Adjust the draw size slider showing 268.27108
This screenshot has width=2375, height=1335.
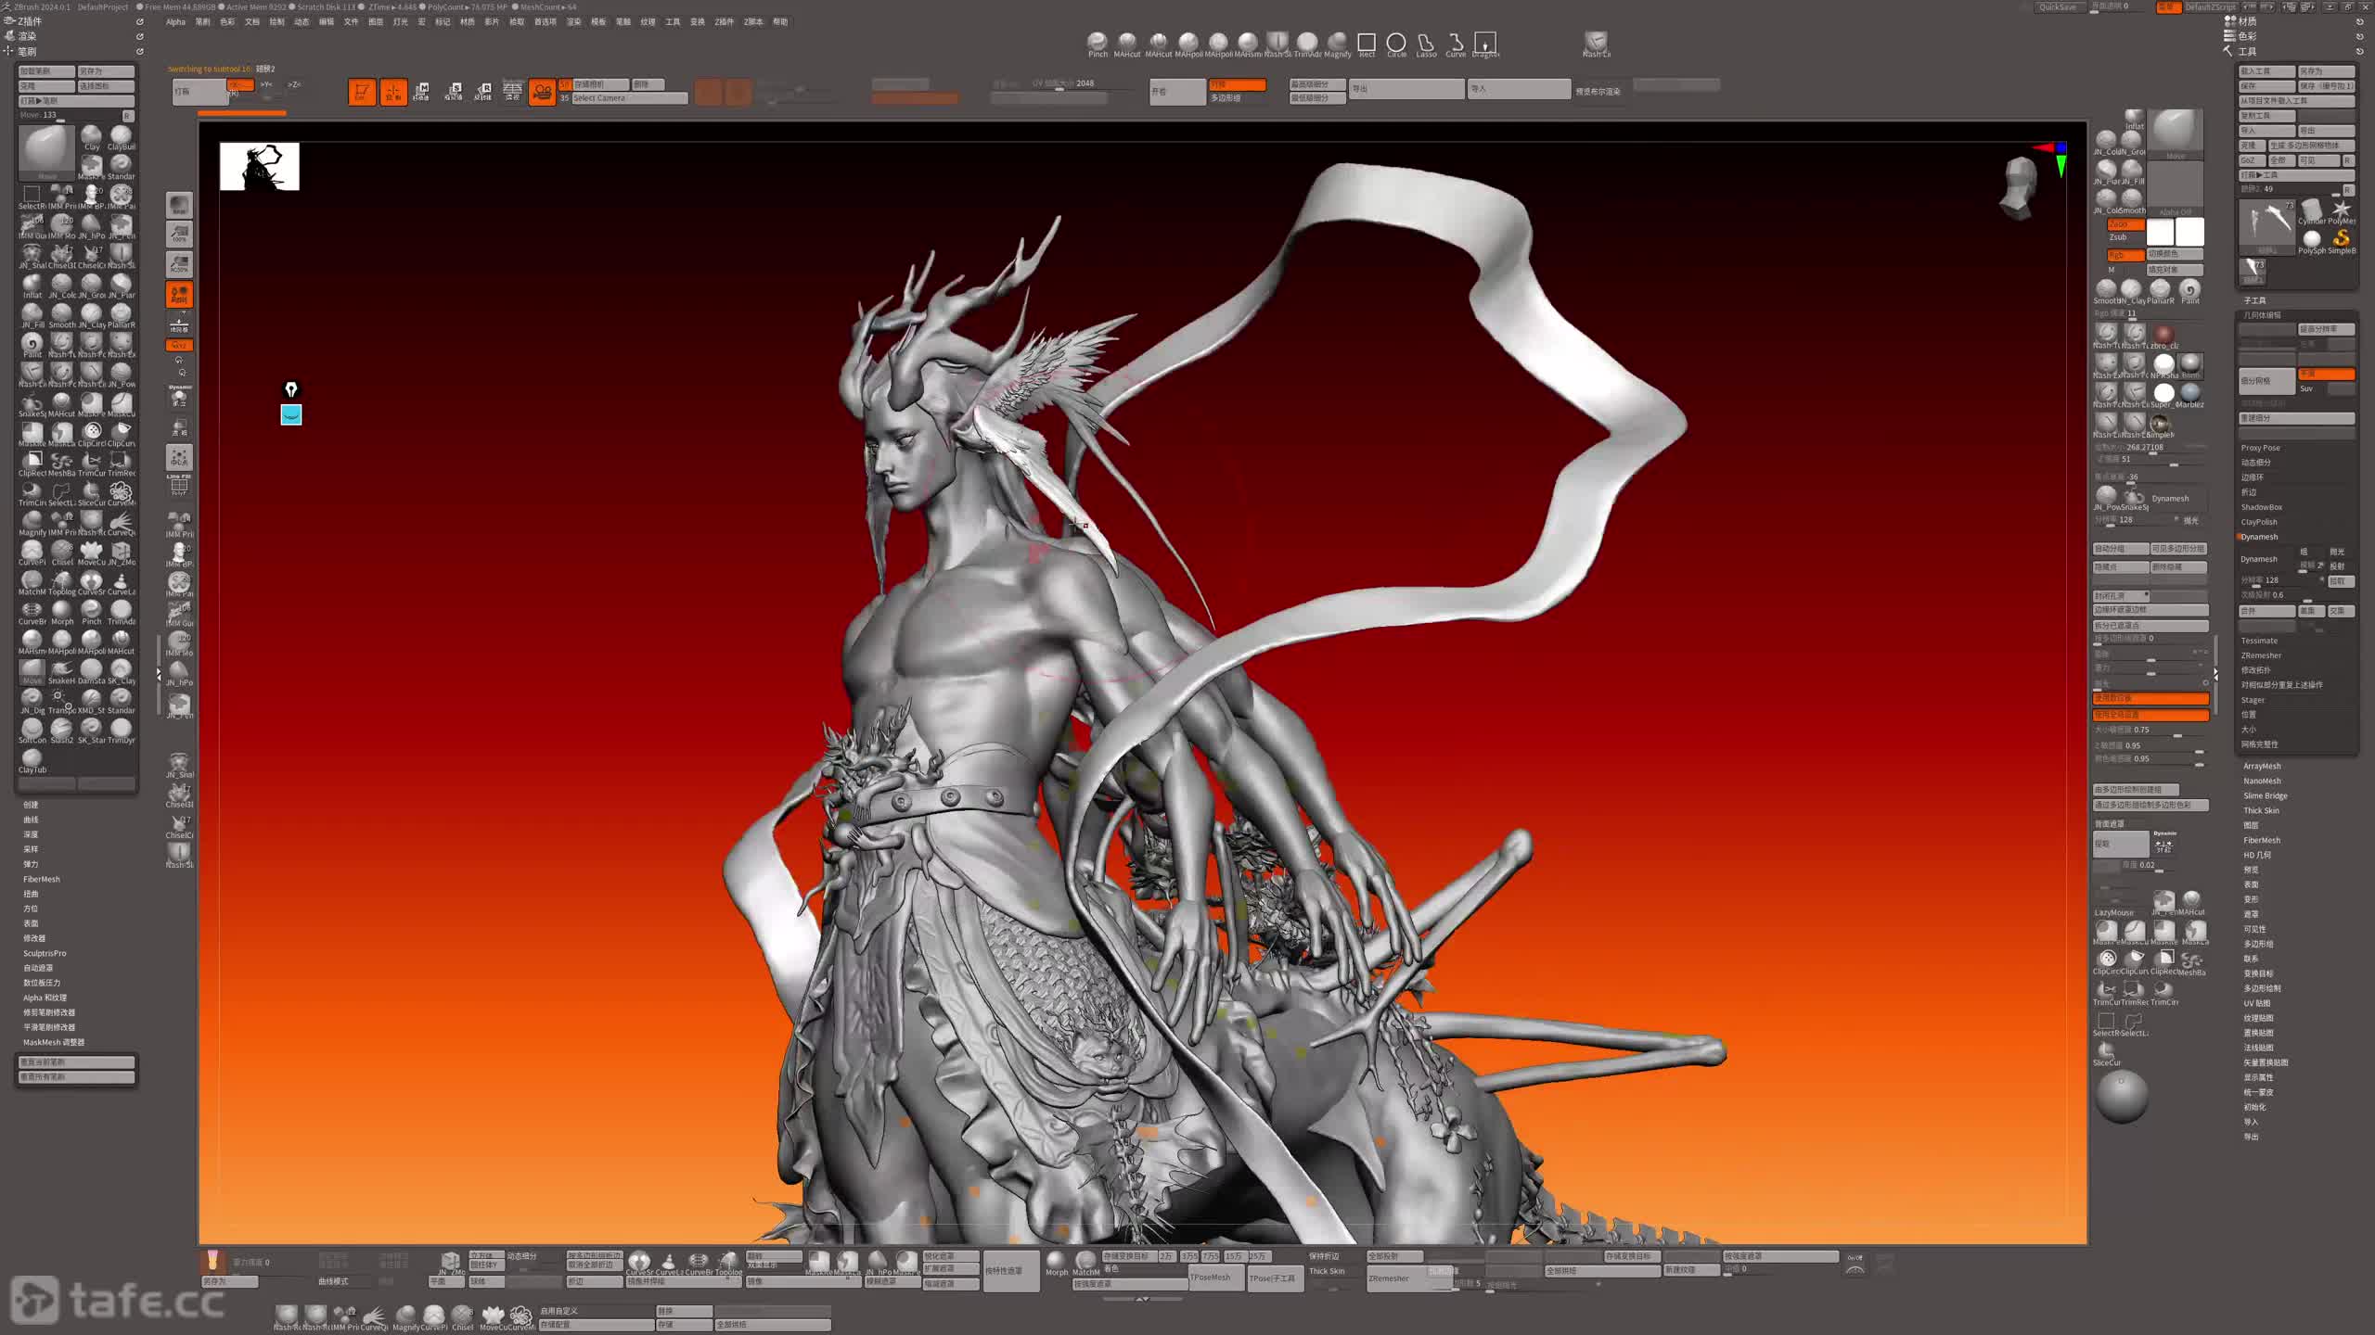click(x=2150, y=447)
